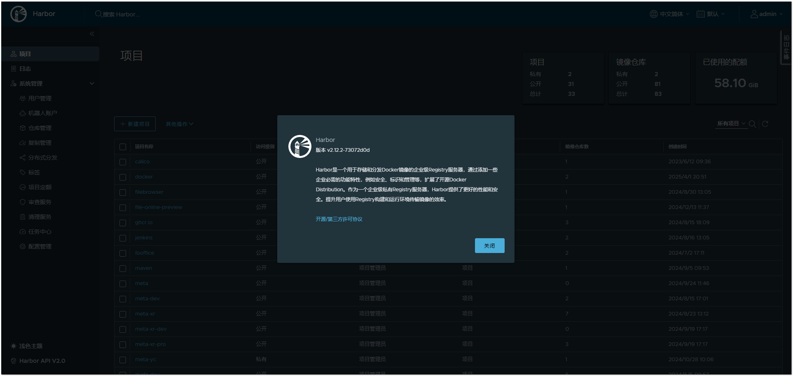Open the admin account menu
The image size is (793, 376).
[766, 14]
